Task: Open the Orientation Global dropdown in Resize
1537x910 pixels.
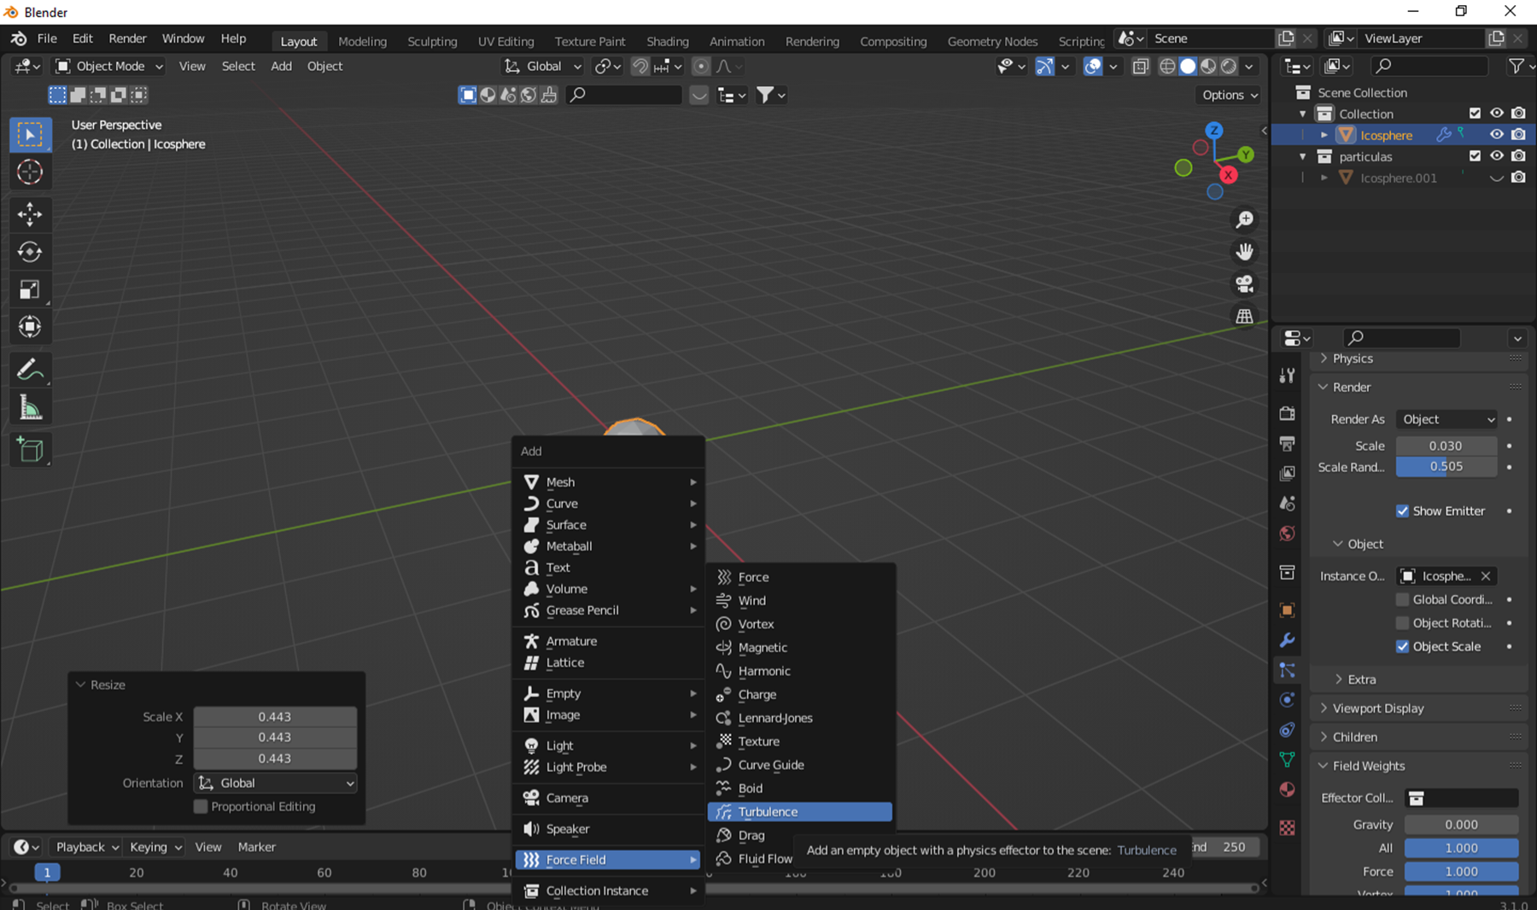Action: (275, 783)
